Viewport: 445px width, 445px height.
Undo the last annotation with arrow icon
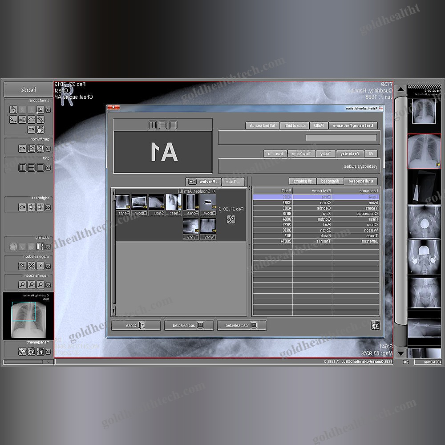tap(31, 129)
